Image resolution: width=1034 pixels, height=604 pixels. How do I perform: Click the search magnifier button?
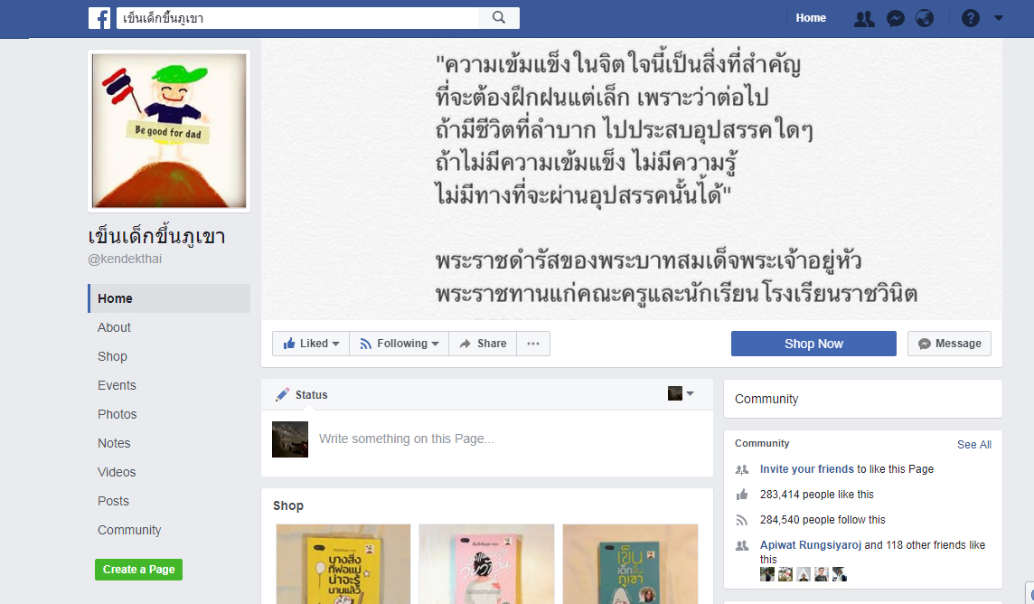tap(499, 18)
